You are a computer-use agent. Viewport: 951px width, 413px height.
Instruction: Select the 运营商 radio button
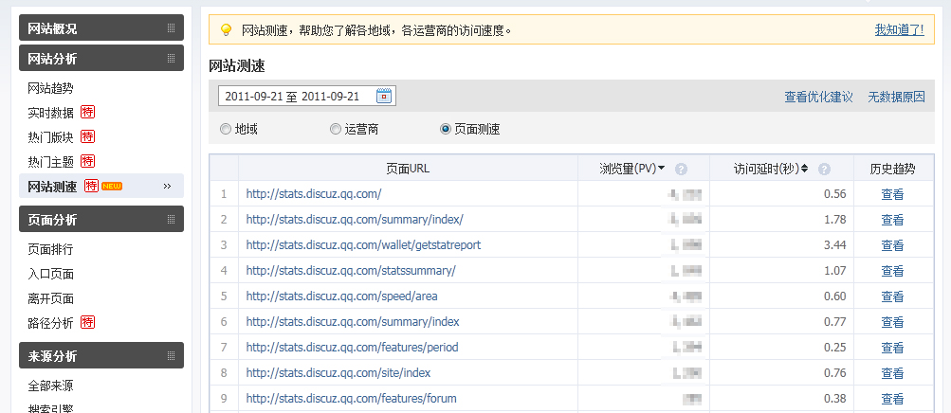pyautogui.click(x=336, y=129)
